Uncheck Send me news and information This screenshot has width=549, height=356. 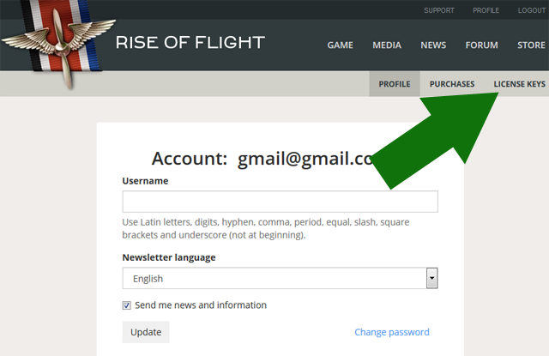pyautogui.click(x=127, y=305)
